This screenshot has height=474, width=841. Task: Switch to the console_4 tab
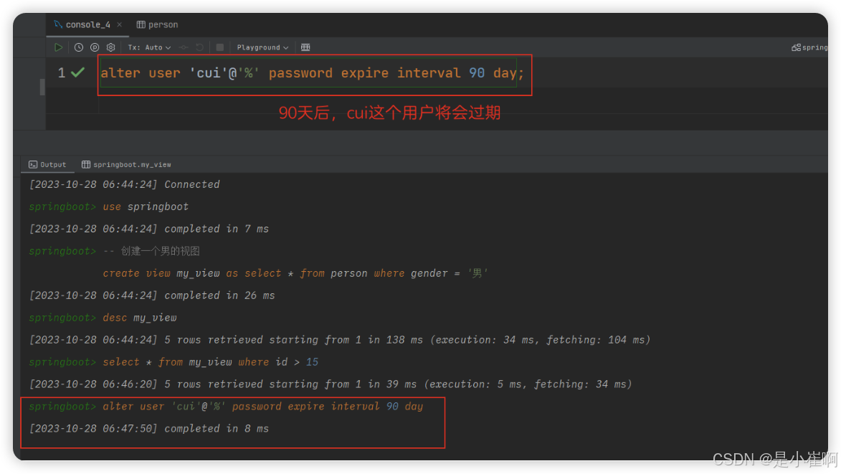click(87, 24)
